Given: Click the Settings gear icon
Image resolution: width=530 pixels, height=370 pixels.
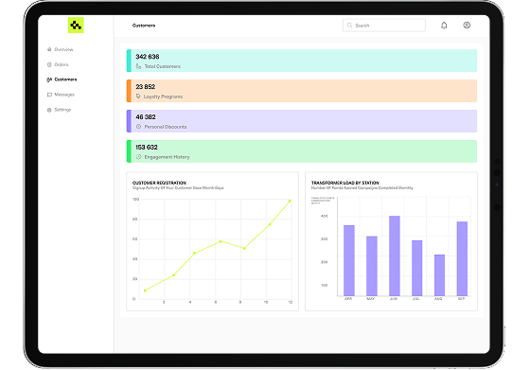Looking at the screenshot, I should pyautogui.click(x=49, y=110).
